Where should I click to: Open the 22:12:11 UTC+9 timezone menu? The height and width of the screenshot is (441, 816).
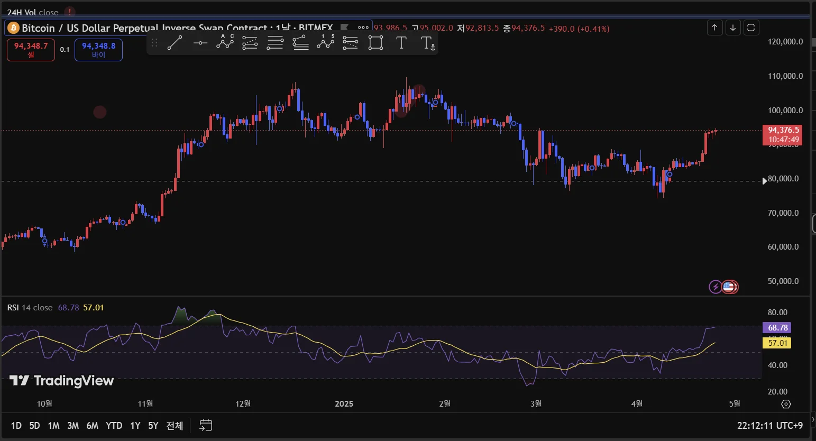click(769, 426)
